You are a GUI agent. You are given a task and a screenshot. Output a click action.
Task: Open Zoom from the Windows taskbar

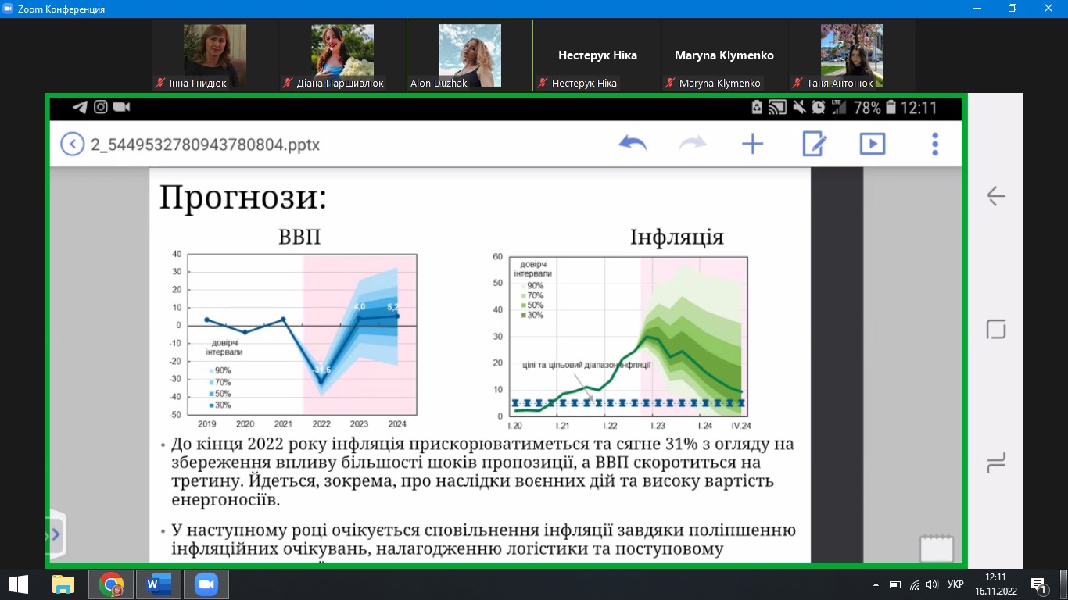pos(206,584)
